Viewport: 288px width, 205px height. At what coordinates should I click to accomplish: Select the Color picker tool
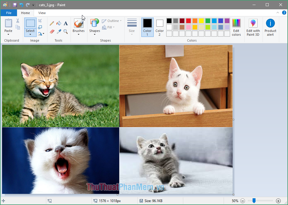[x=59, y=31]
